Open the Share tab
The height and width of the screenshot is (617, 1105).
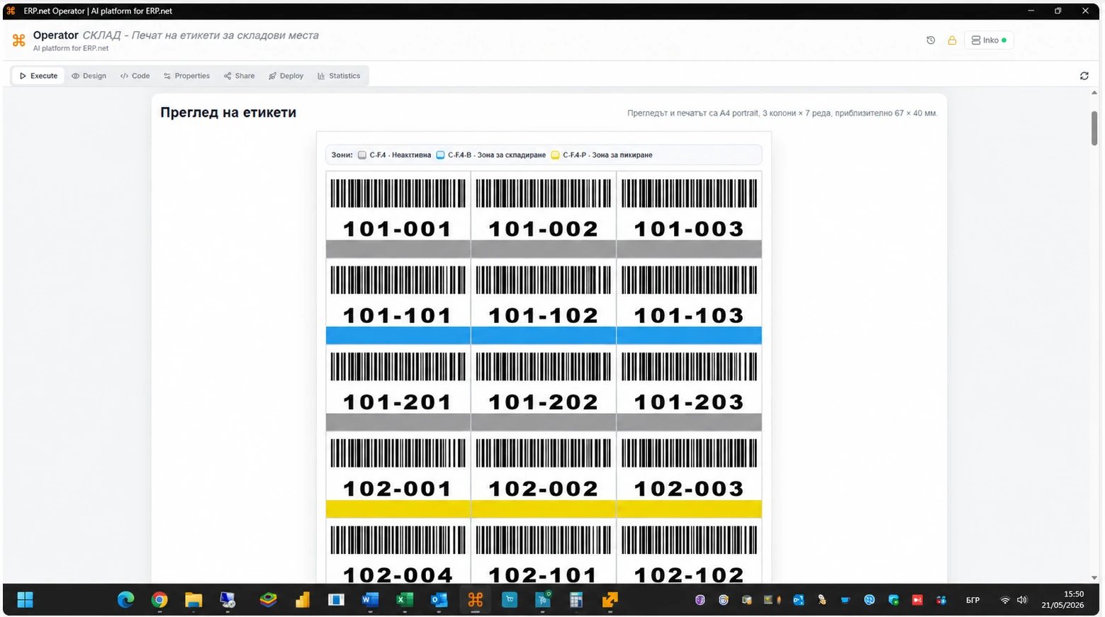point(239,76)
